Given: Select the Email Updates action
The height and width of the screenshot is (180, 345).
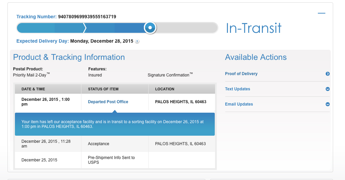Looking at the screenshot, I should point(239,104).
